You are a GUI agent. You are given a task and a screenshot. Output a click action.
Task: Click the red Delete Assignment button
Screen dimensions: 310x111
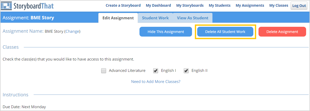[282, 32]
